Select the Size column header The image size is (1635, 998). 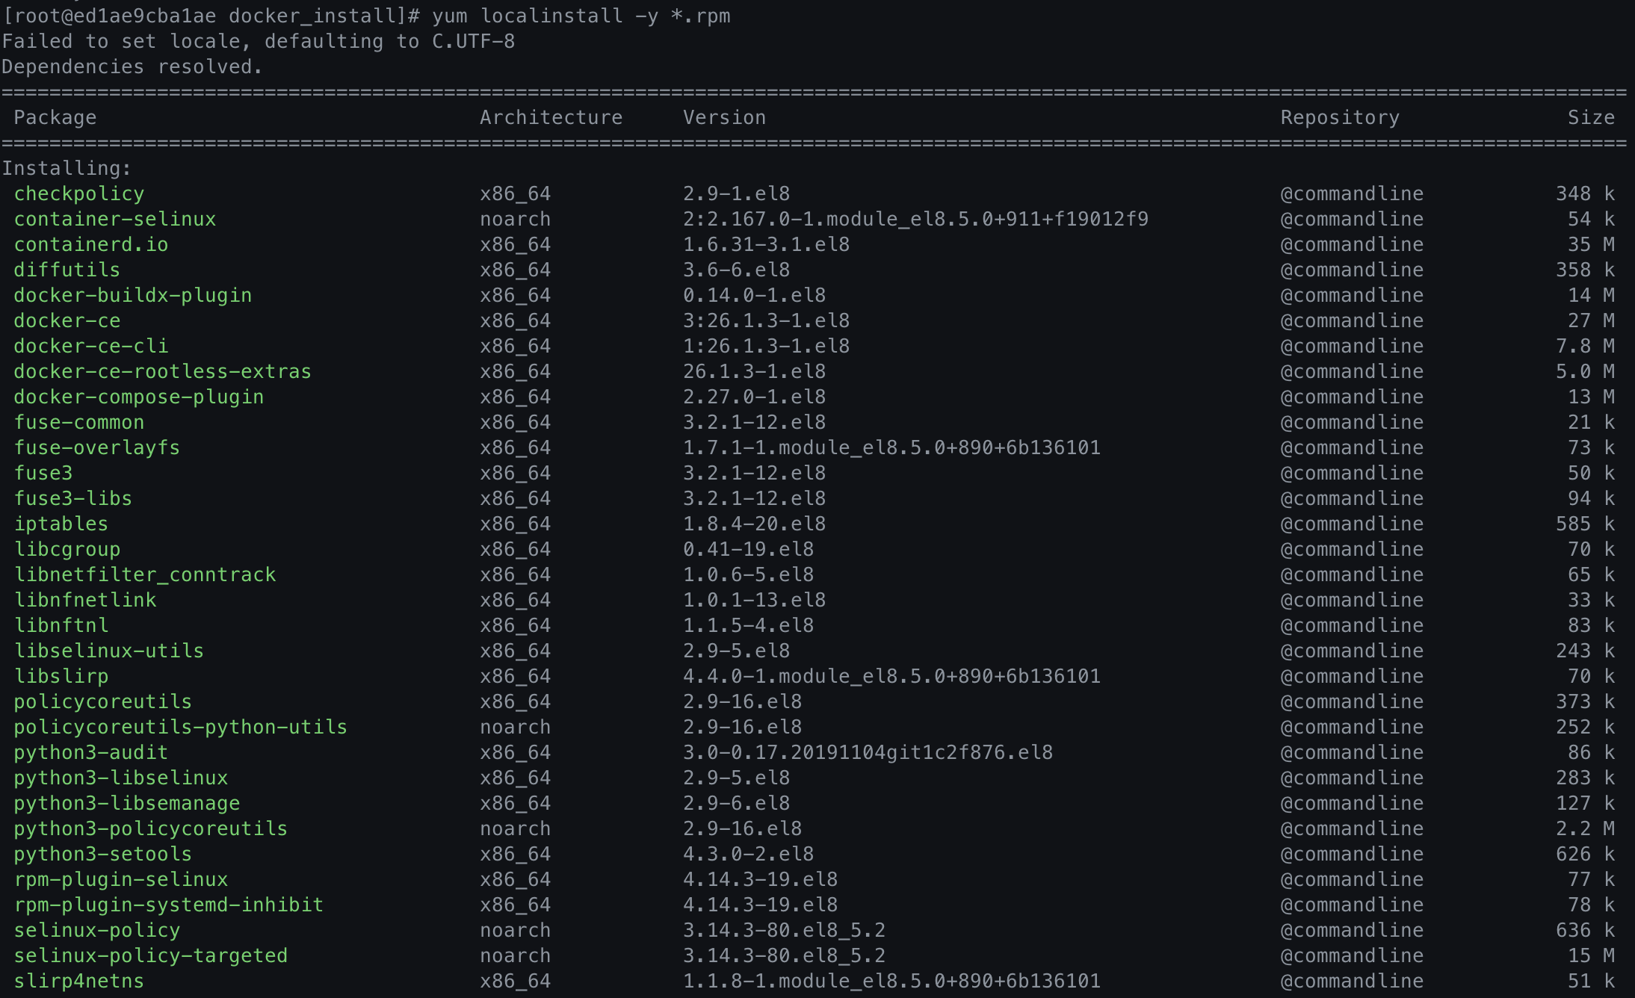coord(1590,117)
